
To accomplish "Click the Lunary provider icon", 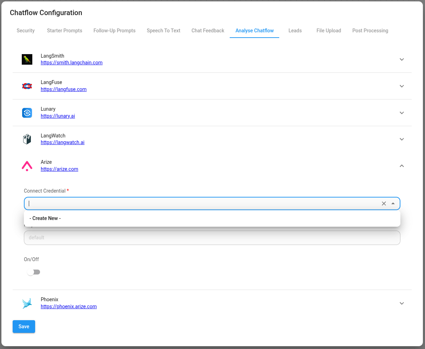I will [27, 113].
